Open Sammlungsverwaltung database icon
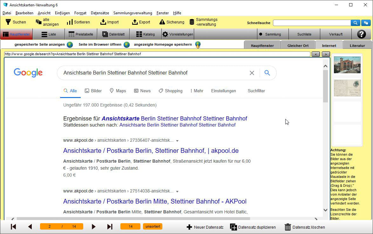 coord(192,22)
